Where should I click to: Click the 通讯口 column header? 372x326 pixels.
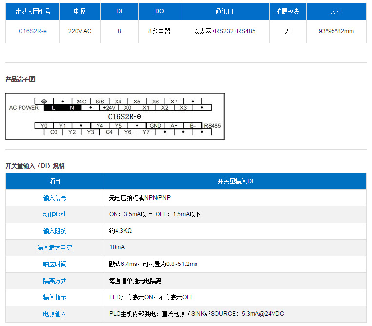click(x=224, y=11)
